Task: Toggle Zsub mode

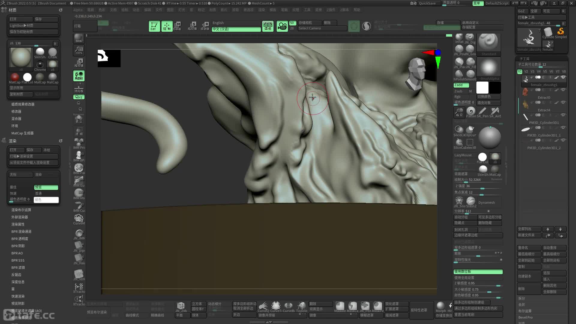Action: click(x=460, y=91)
